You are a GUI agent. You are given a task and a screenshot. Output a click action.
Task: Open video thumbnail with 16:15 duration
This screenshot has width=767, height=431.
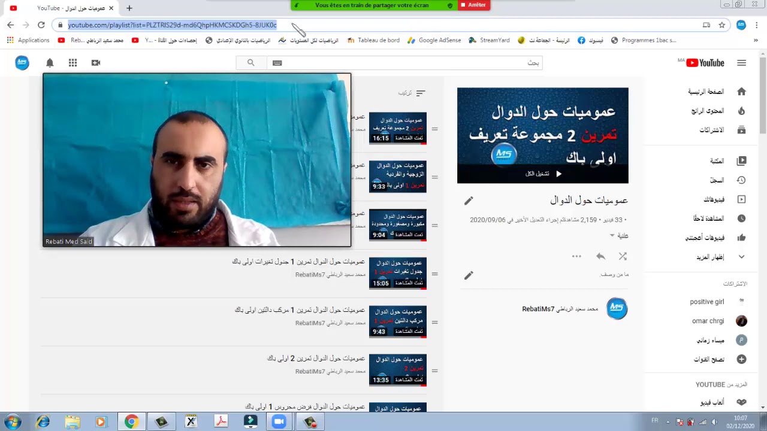pyautogui.click(x=398, y=128)
